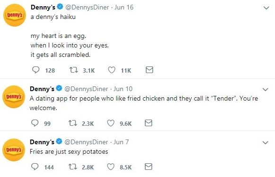Expand options for the Jun 10 tweet

click(266, 90)
